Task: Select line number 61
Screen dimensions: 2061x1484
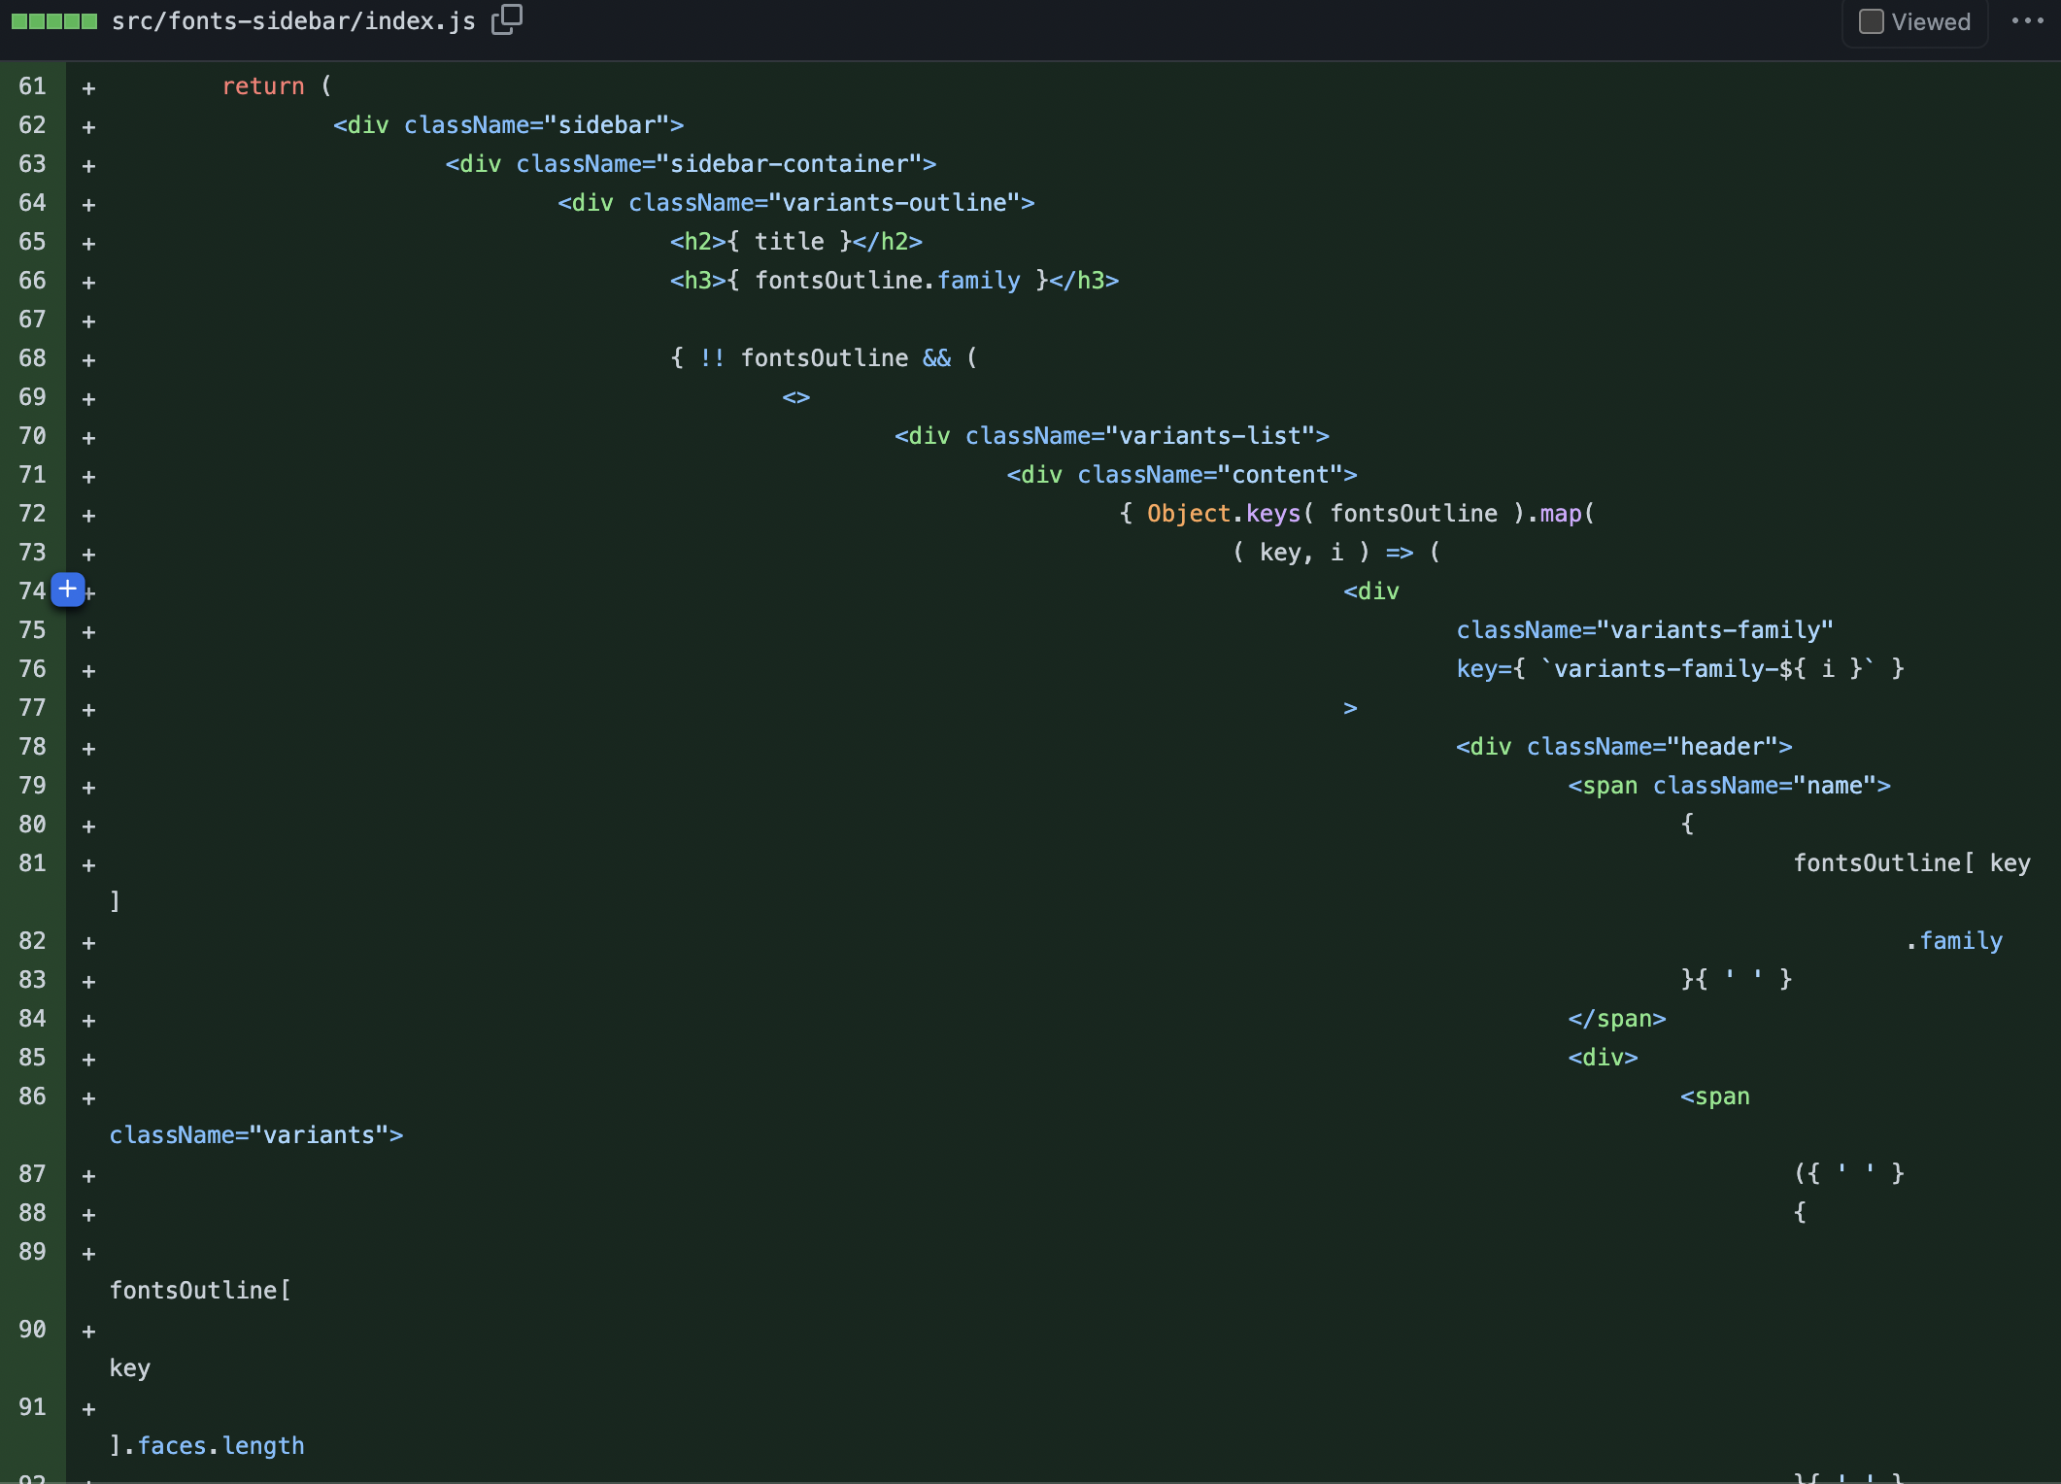Action: [x=32, y=86]
